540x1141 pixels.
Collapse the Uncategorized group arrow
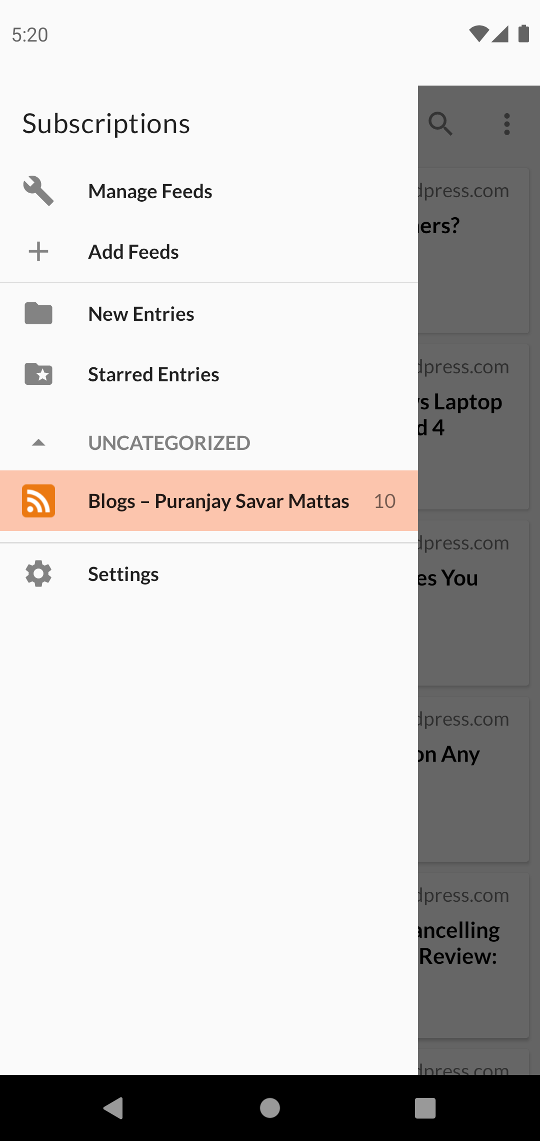pos(38,443)
